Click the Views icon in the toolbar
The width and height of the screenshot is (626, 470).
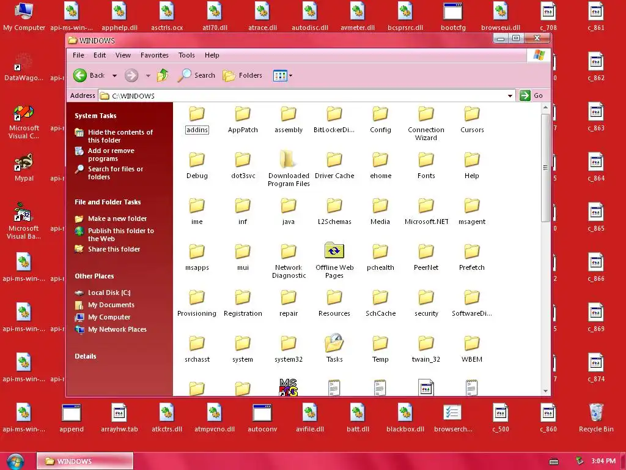(280, 75)
